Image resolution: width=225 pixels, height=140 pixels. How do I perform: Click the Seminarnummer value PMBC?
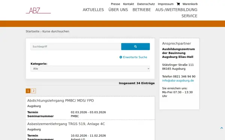(x=75, y=116)
